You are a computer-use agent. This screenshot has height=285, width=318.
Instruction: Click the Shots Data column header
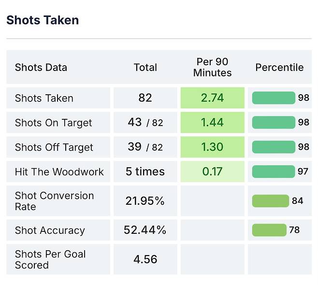pyautogui.click(x=41, y=67)
